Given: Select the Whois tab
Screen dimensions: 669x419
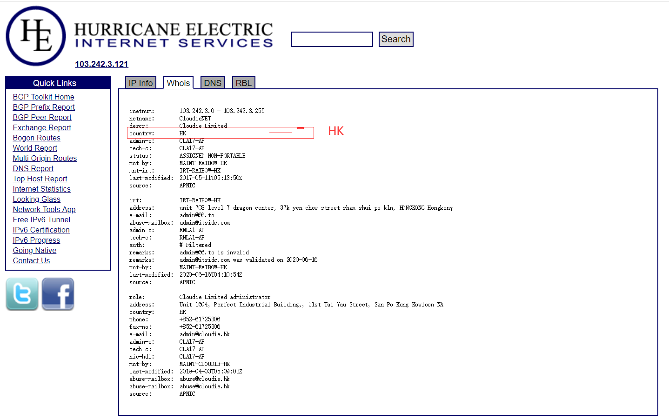Looking at the screenshot, I should (x=178, y=83).
